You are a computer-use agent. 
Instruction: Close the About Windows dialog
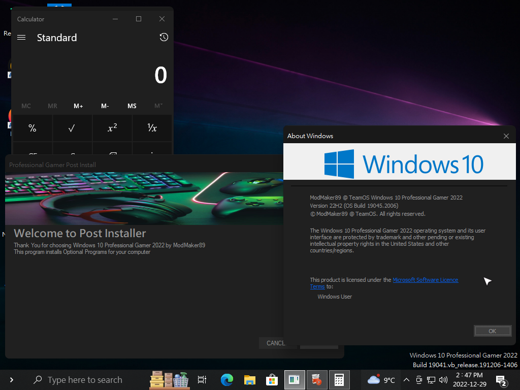coord(506,136)
